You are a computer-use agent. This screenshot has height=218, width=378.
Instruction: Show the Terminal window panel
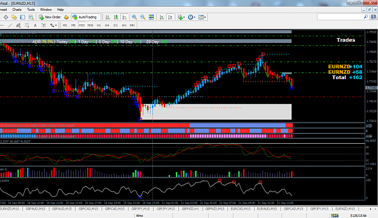22,17
